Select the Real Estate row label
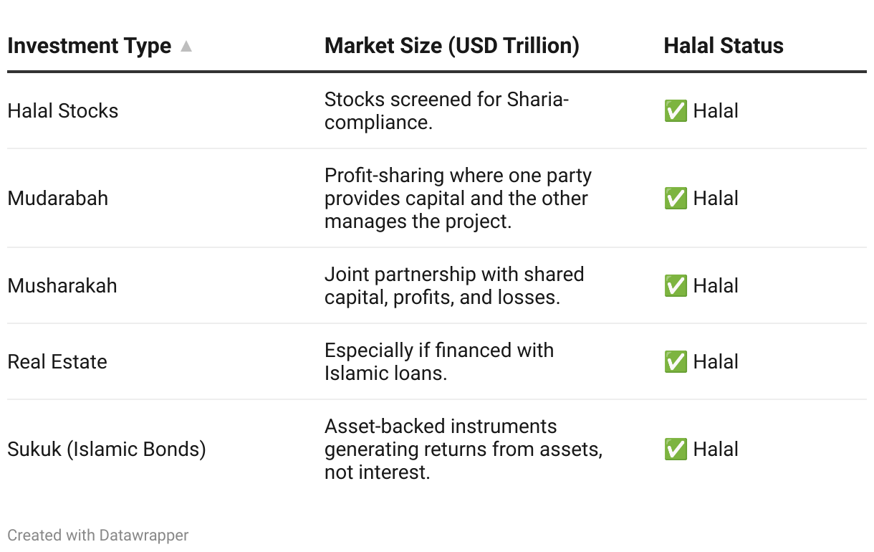Screen dimensions: 874x552 (x=57, y=362)
